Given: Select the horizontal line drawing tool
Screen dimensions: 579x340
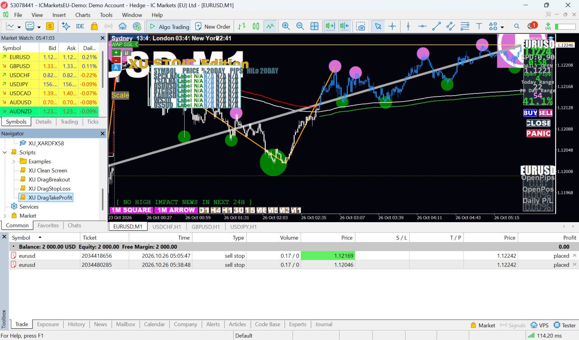Looking at the screenshot, I should (422, 26).
